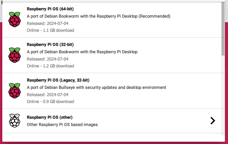Click the Online - 1.2 GB download text

50,66
